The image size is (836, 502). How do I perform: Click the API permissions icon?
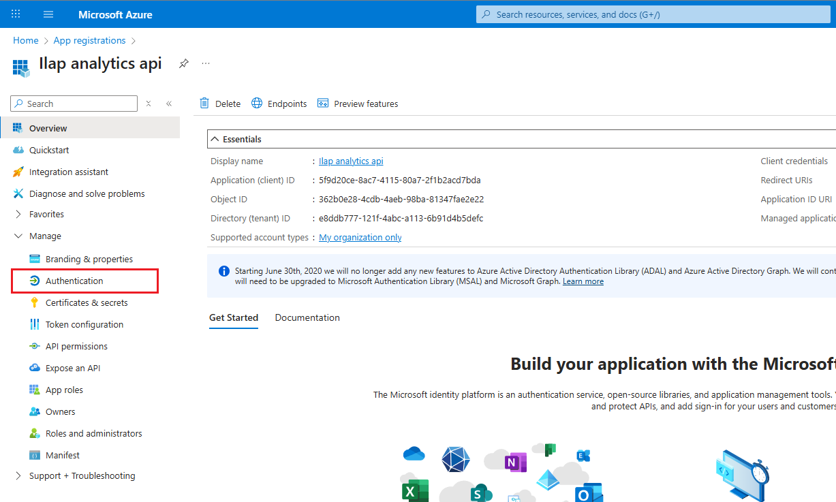[34, 346]
